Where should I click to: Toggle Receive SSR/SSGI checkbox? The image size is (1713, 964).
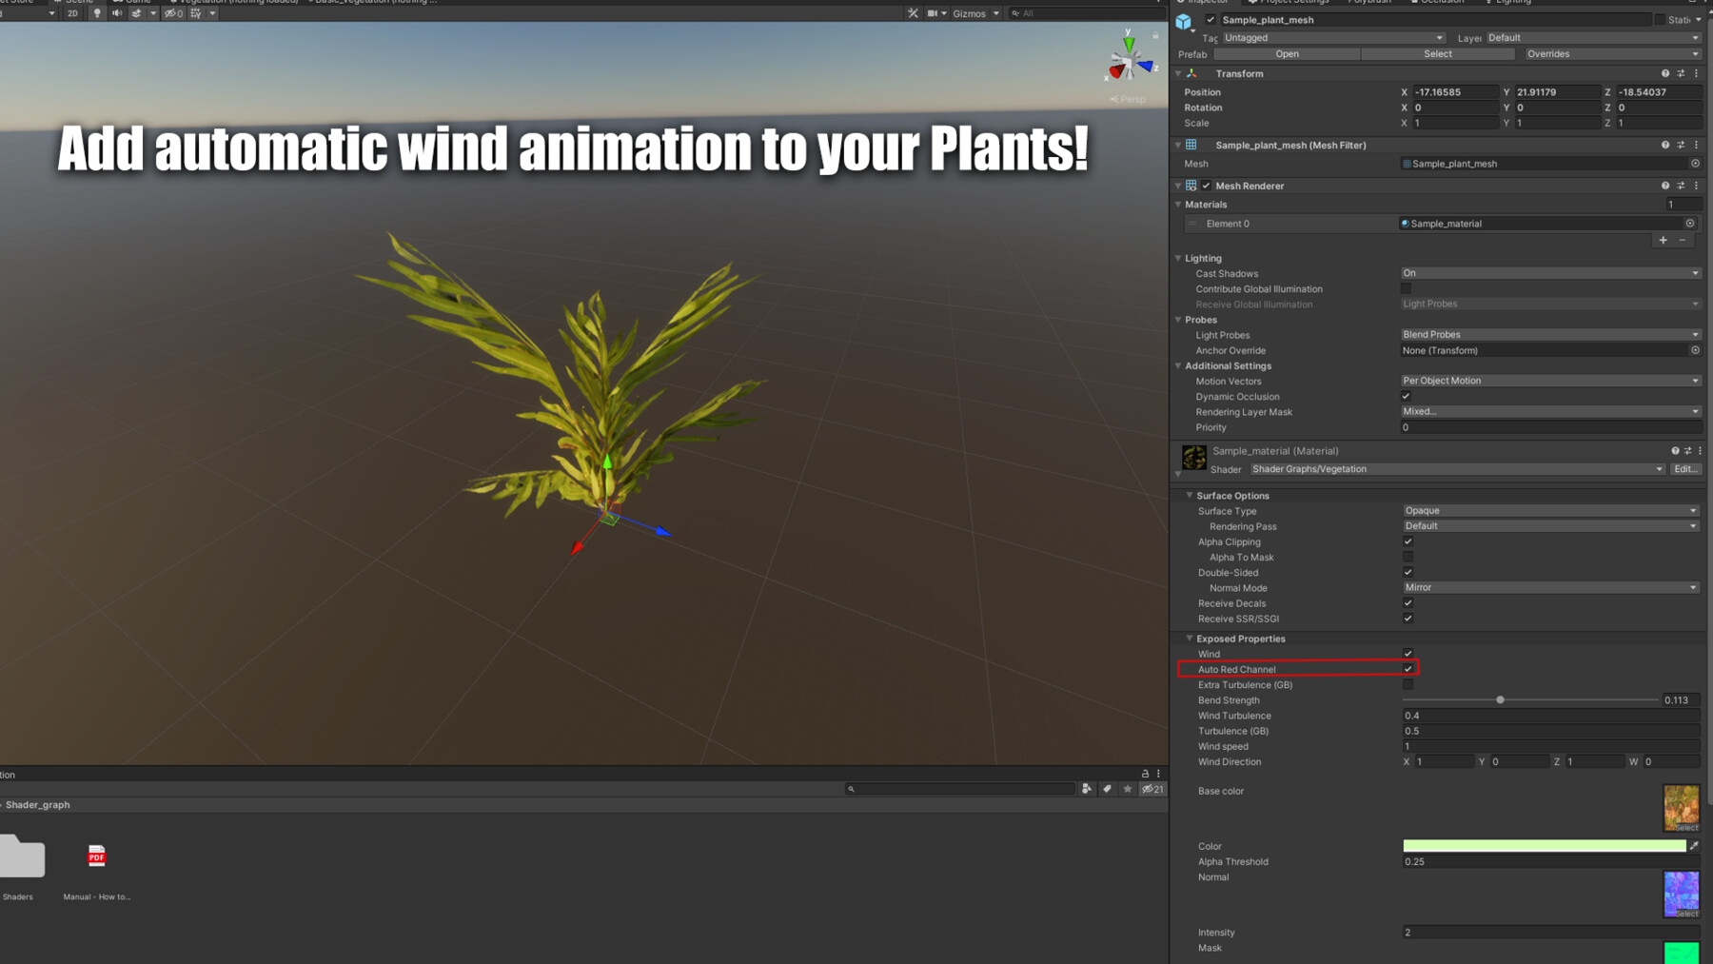click(1408, 619)
